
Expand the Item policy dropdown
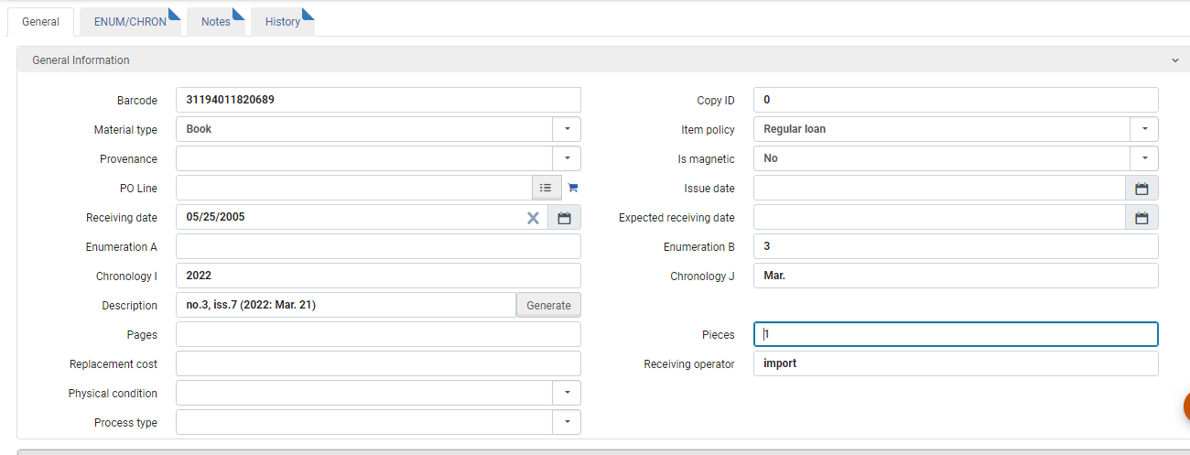(x=1144, y=129)
